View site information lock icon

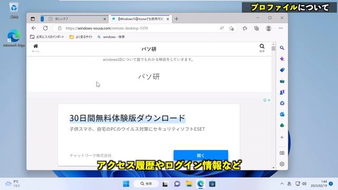60,28
